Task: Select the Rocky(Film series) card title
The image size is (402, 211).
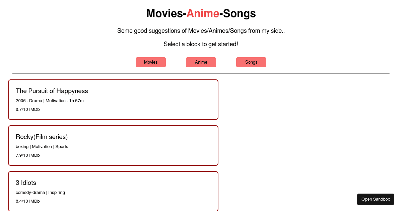Action: [42, 137]
